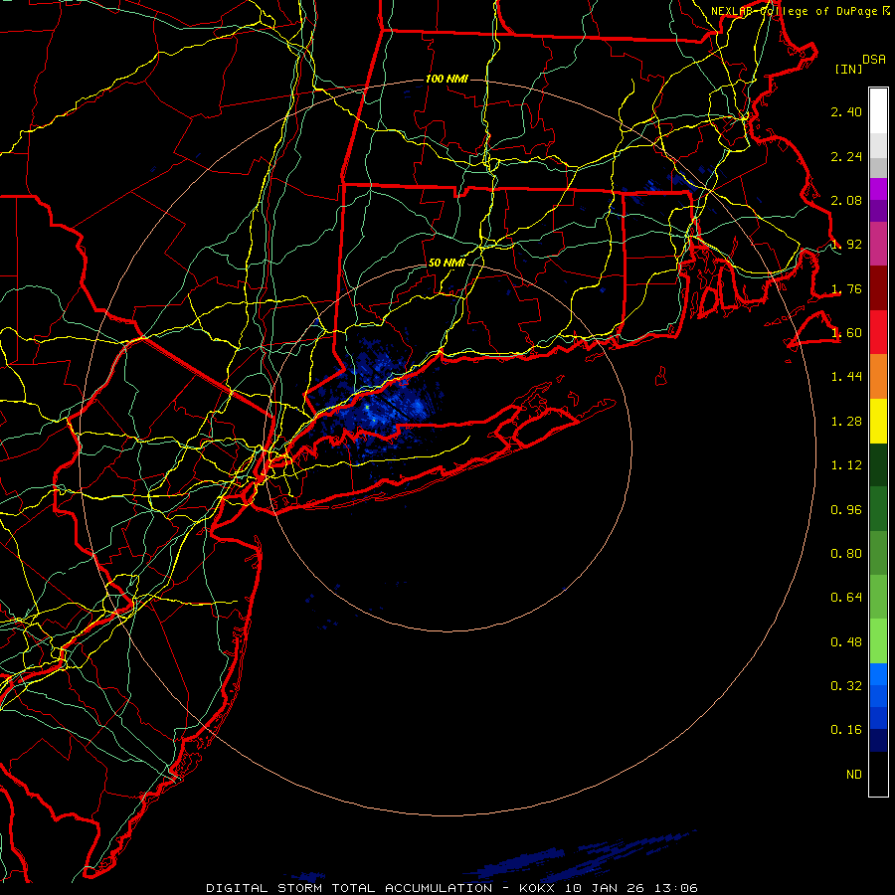Click the 1.28 legend value

(x=846, y=422)
